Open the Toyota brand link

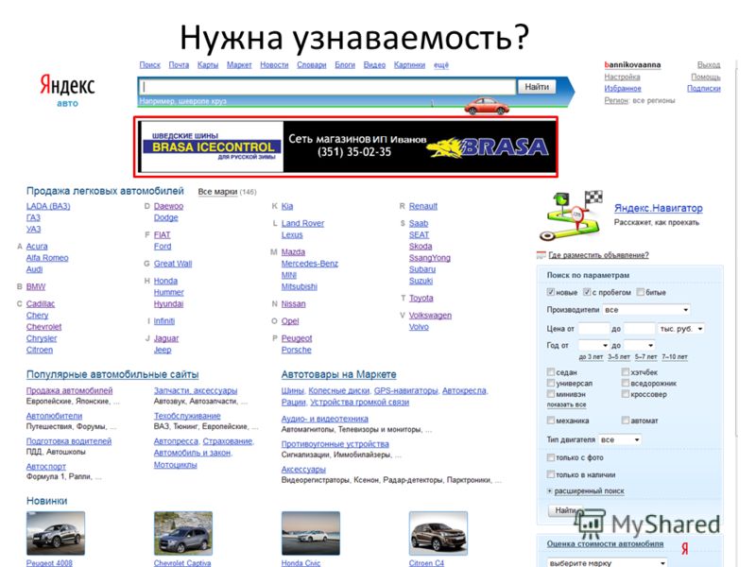[421, 298]
